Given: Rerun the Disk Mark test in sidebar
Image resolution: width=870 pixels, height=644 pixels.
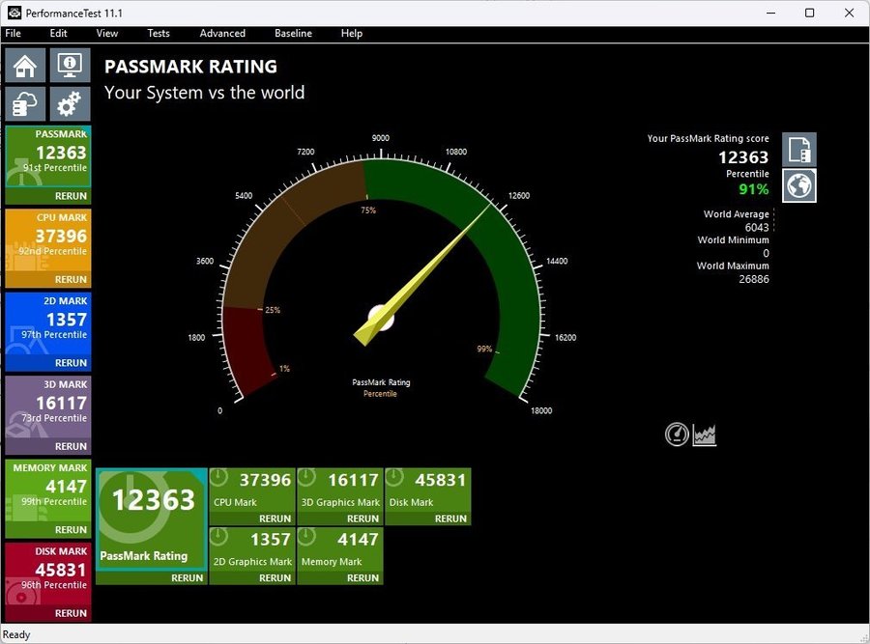Looking at the screenshot, I should (71, 613).
